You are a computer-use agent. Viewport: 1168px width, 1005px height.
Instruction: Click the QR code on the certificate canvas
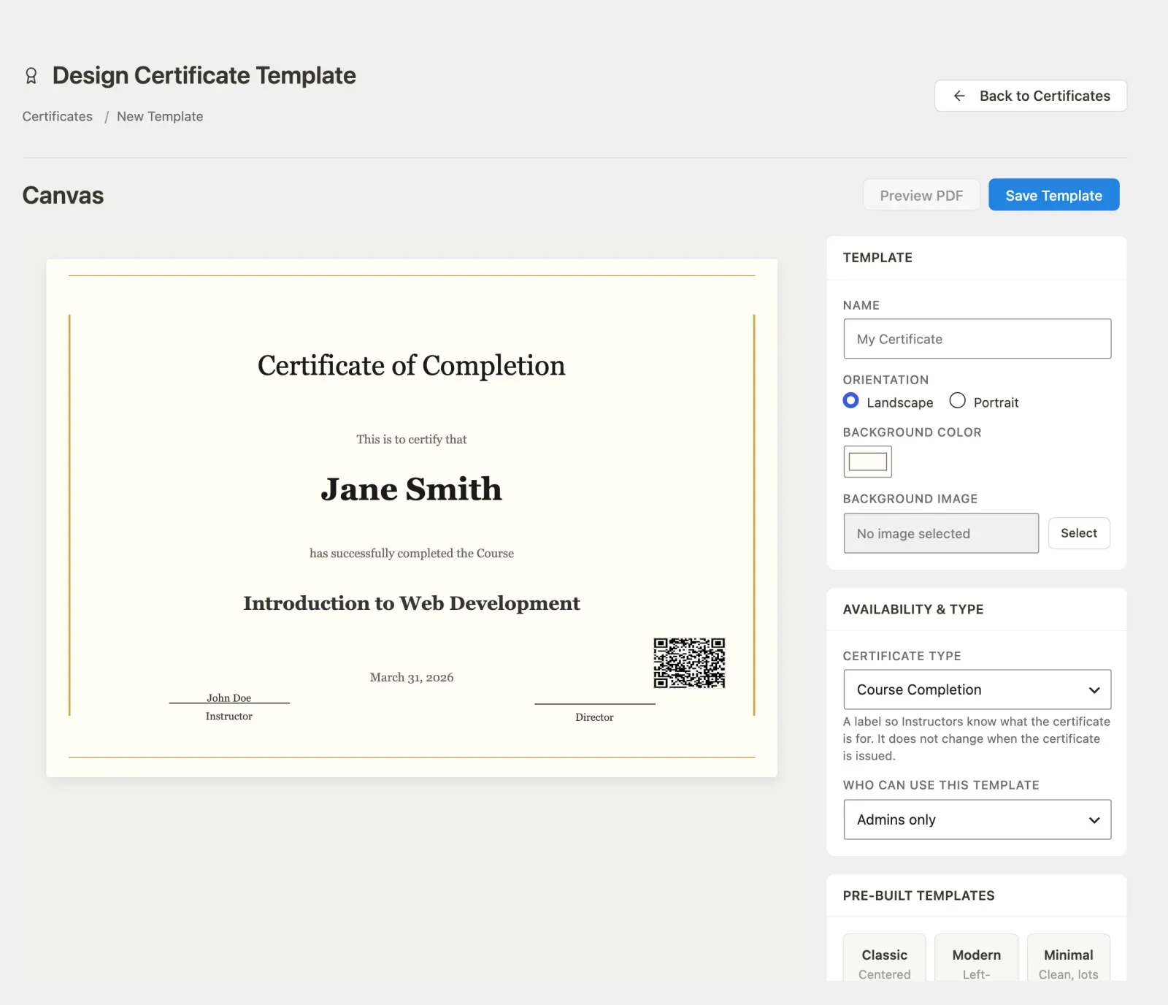pos(689,663)
